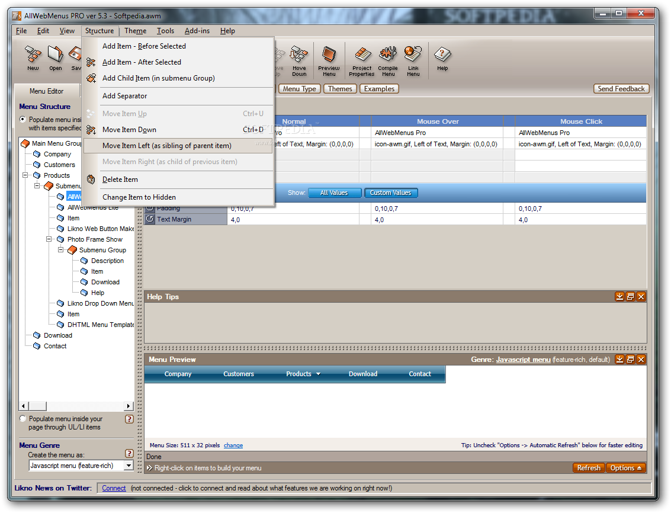Choose Move Item Left menu entry
The image size is (671, 513).
pyautogui.click(x=178, y=146)
